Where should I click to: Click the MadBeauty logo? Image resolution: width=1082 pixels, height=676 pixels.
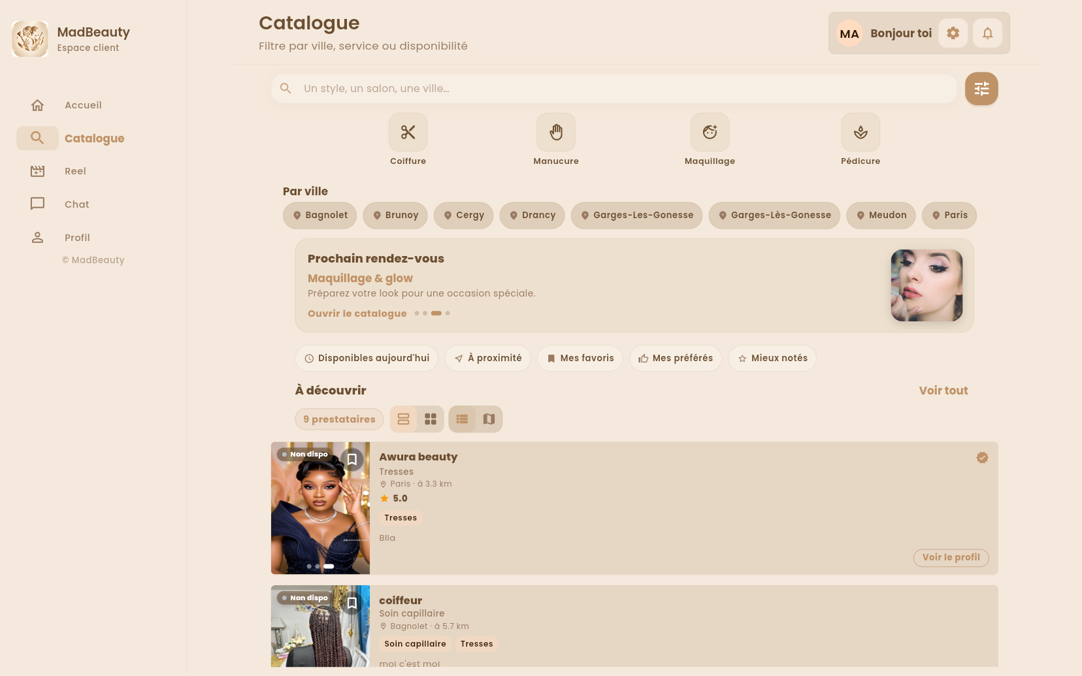30,39
